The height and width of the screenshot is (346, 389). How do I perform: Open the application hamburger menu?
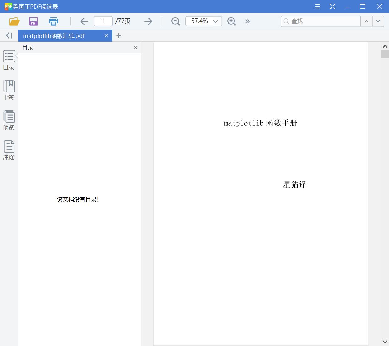pyautogui.click(x=317, y=6)
